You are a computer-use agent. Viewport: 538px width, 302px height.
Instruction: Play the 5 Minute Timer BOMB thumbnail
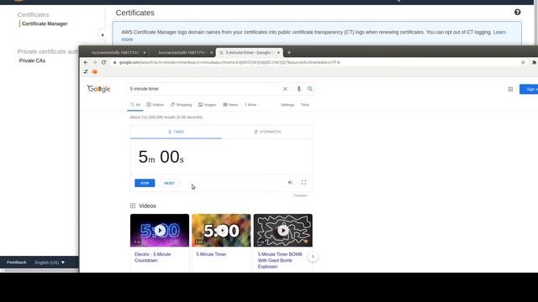[x=283, y=231]
